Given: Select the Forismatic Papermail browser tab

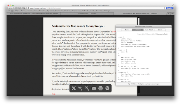Looking at the screenshot, I should (140, 14).
